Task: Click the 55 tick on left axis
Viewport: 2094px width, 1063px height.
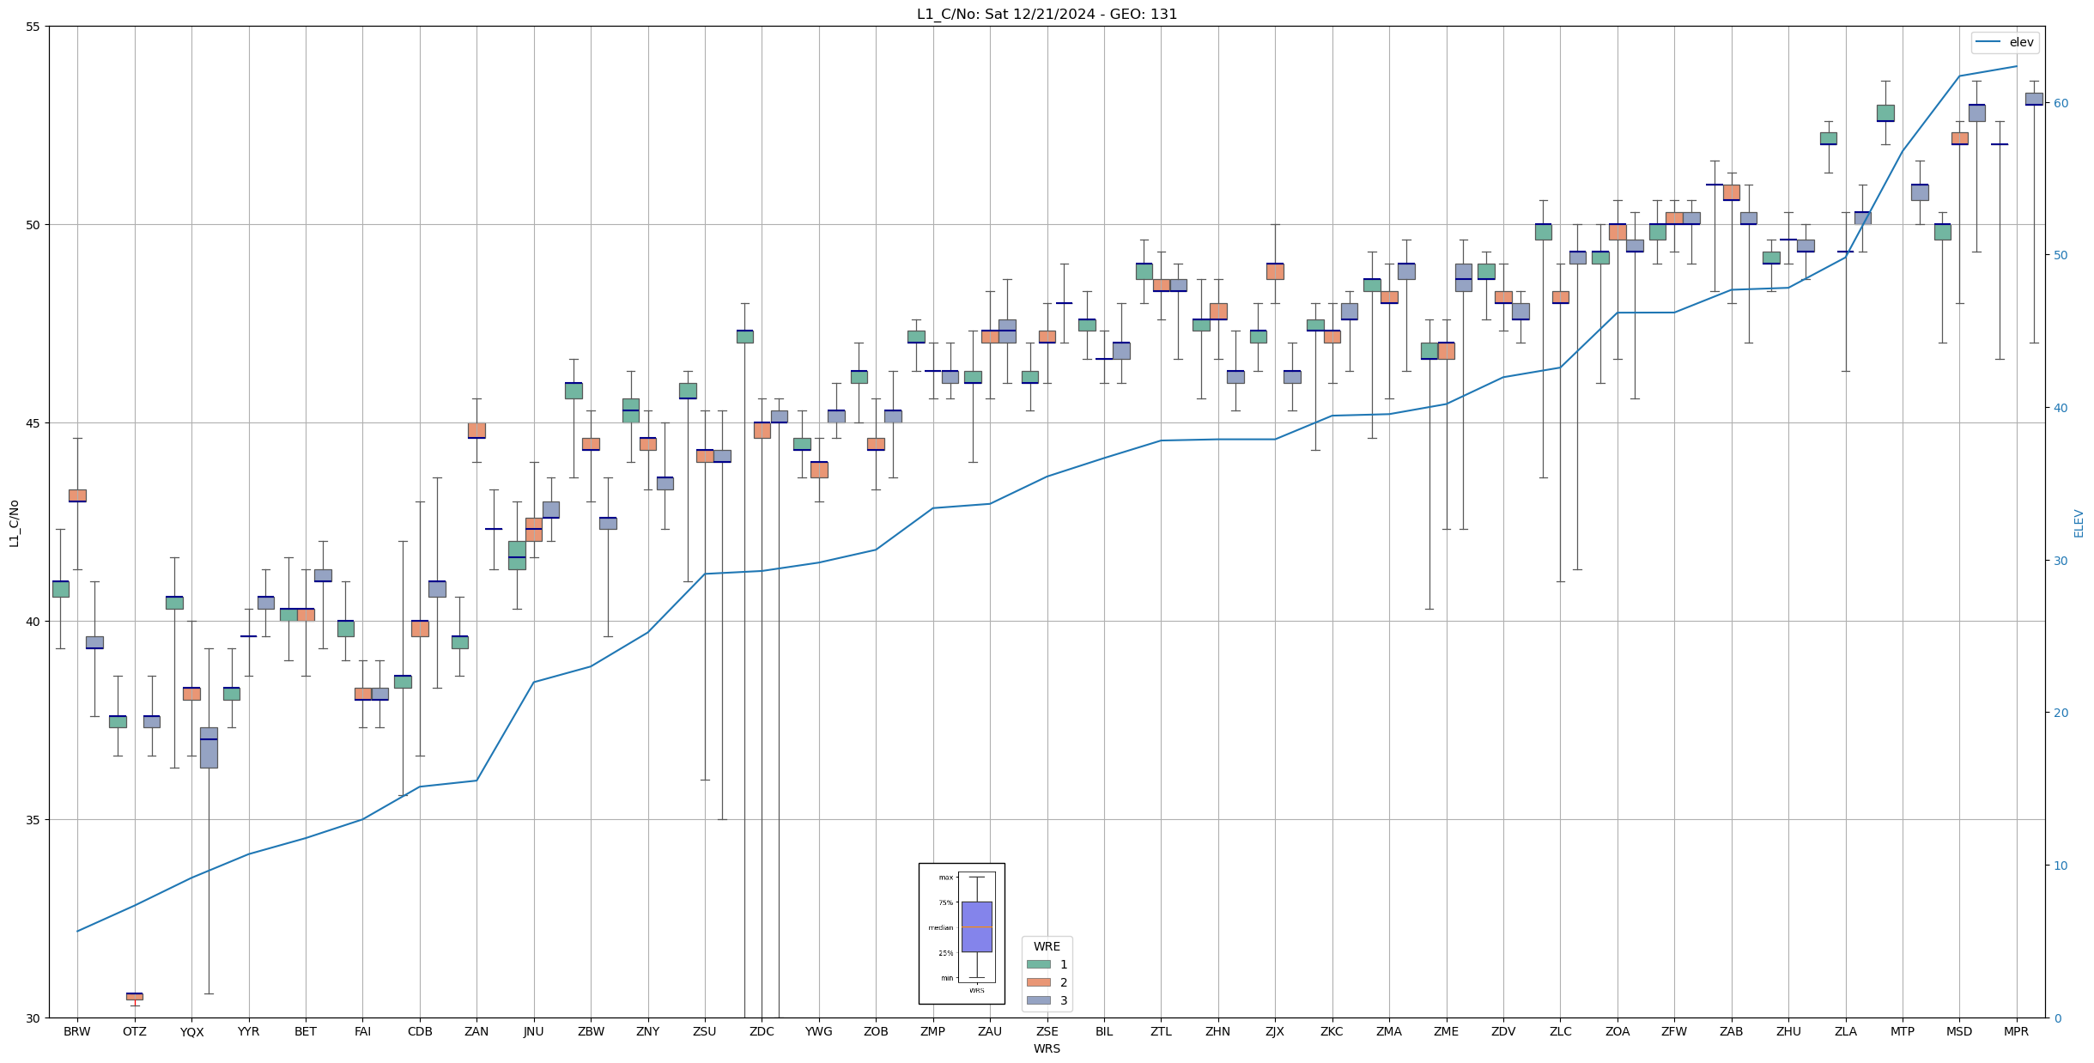Action: (x=34, y=27)
